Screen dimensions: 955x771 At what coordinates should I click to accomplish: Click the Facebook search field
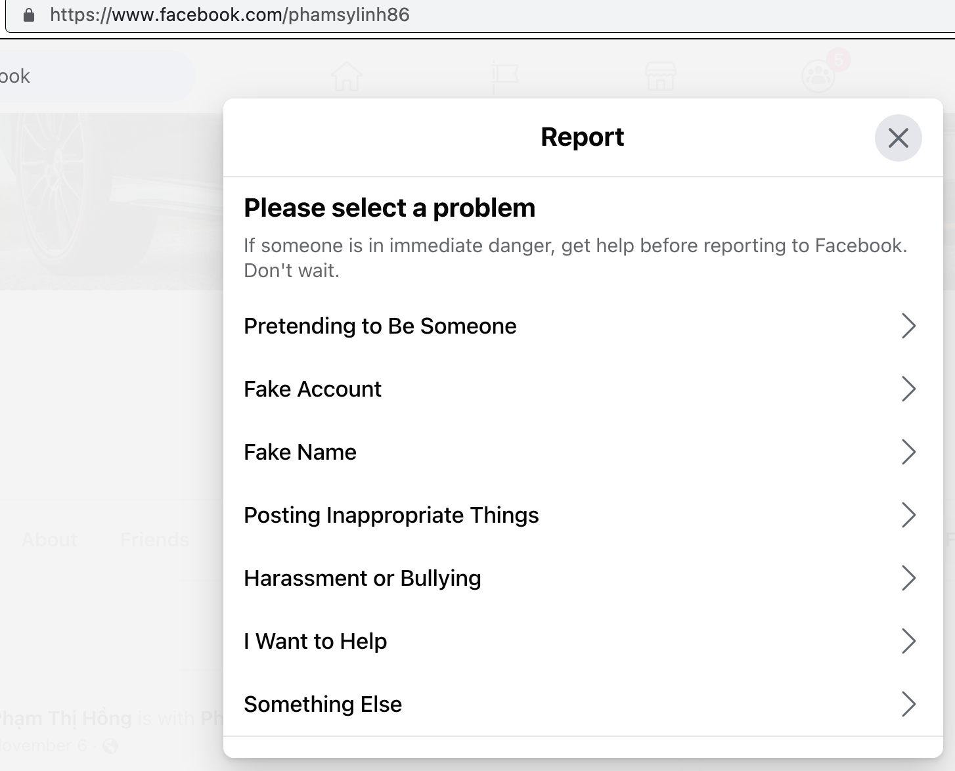click(92, 77)
